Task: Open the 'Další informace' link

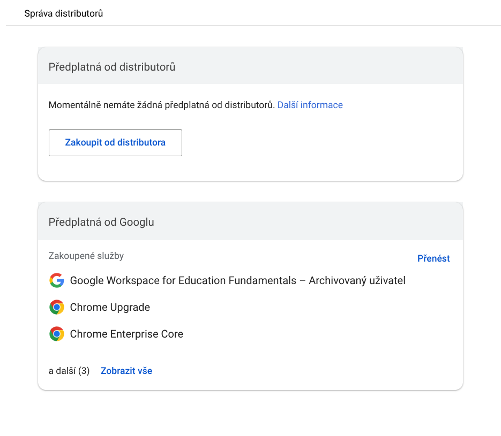Action: coord(310,105)
